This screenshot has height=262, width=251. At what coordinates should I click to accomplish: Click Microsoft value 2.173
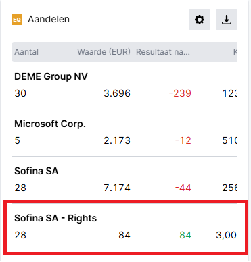click(x=117, y=140)
